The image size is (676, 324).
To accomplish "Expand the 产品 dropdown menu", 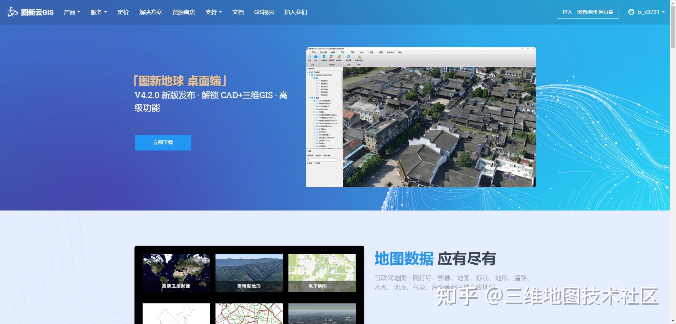I will (x=72, y=12).
